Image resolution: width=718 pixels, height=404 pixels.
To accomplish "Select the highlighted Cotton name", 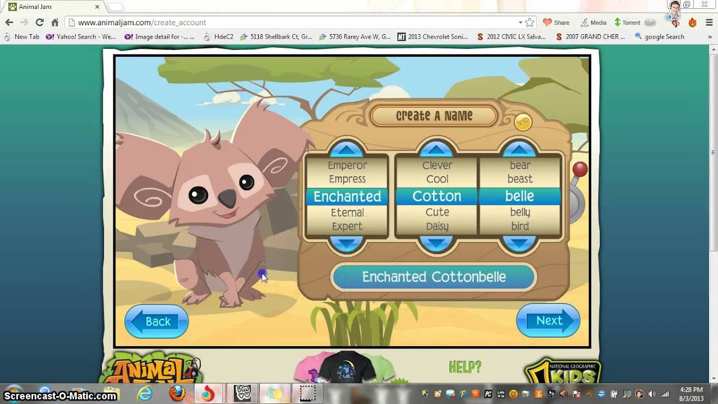I will pos(437,196).
